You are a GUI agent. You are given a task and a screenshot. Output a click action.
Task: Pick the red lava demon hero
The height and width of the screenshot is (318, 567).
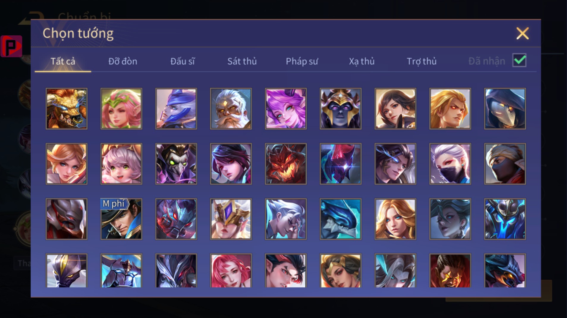285,164
